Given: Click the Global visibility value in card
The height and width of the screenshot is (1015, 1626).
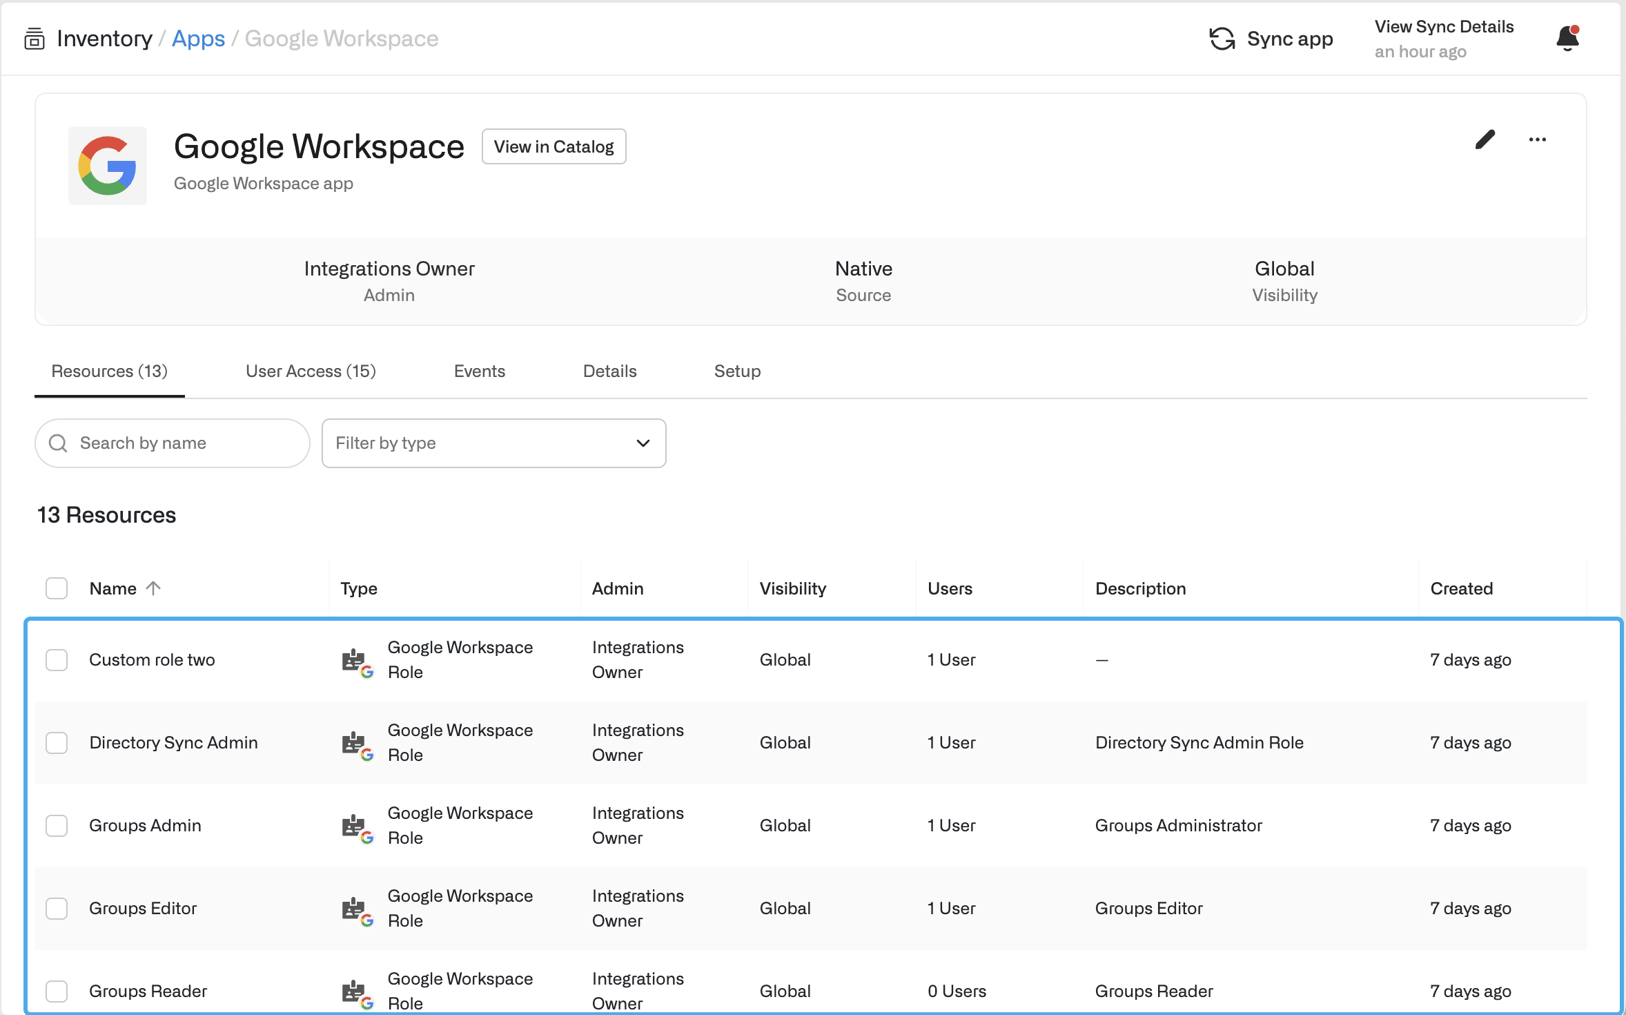Looking at the screenshot, I should 1284,269.
